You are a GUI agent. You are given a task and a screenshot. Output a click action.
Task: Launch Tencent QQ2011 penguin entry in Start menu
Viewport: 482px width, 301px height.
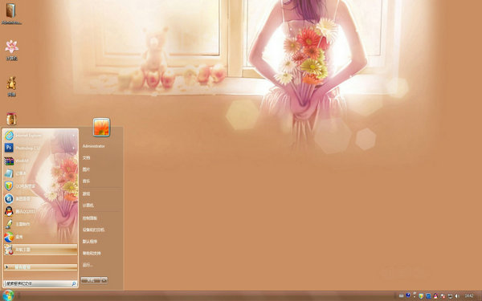click(40, 211)
